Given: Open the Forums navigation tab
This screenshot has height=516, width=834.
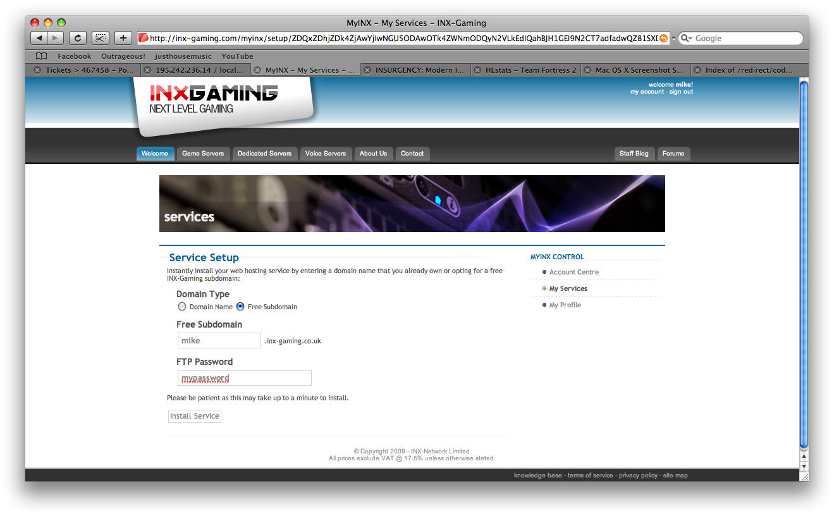Looking at the screenshot, I should [x=673, y=154].
